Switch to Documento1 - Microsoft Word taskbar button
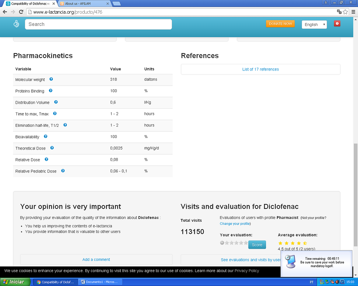The width and height of the screenshot is (358, 286). click(100, 282)
